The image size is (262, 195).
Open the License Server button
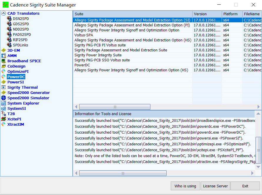215,186
